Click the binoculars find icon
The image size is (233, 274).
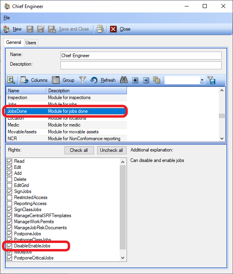(124, 80)
